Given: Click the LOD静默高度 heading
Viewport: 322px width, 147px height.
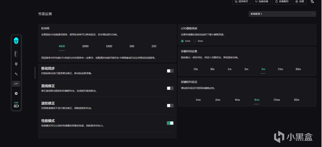Looking at the screenshot, I should [189, 28].
